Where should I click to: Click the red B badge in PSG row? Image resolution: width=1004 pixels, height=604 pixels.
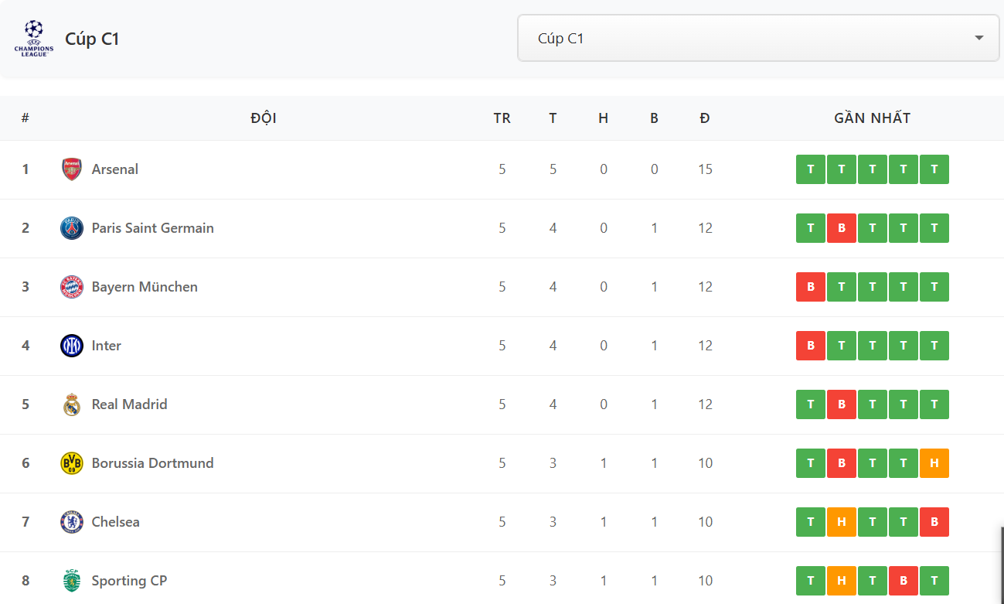[842, 228]
